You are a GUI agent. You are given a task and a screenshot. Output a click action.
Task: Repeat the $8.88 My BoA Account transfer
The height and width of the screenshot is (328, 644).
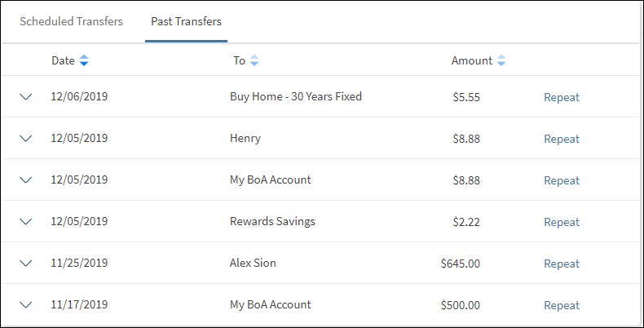click(x=562, y=180)
